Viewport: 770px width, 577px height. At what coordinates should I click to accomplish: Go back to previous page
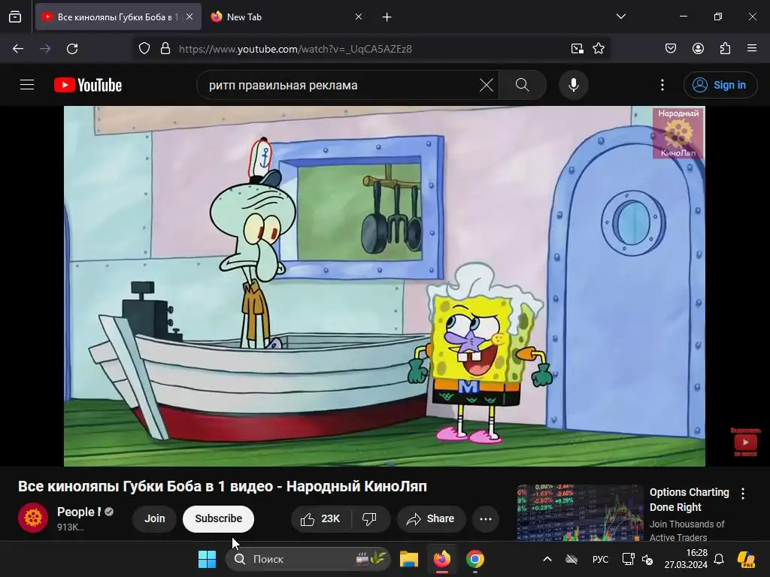[x=18, y=49]
